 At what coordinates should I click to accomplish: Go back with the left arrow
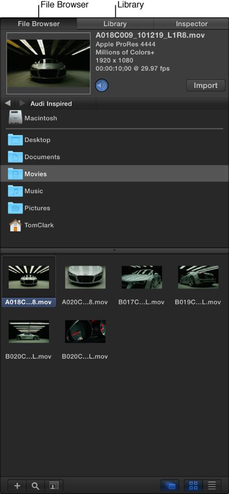tap(8, 103)
